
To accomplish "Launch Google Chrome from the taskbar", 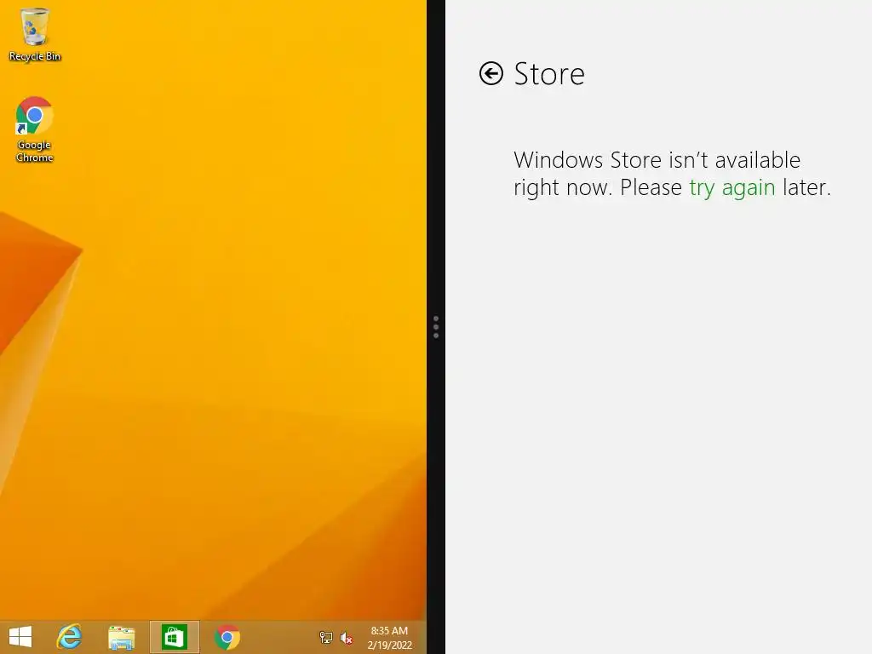I will (227, 637).
